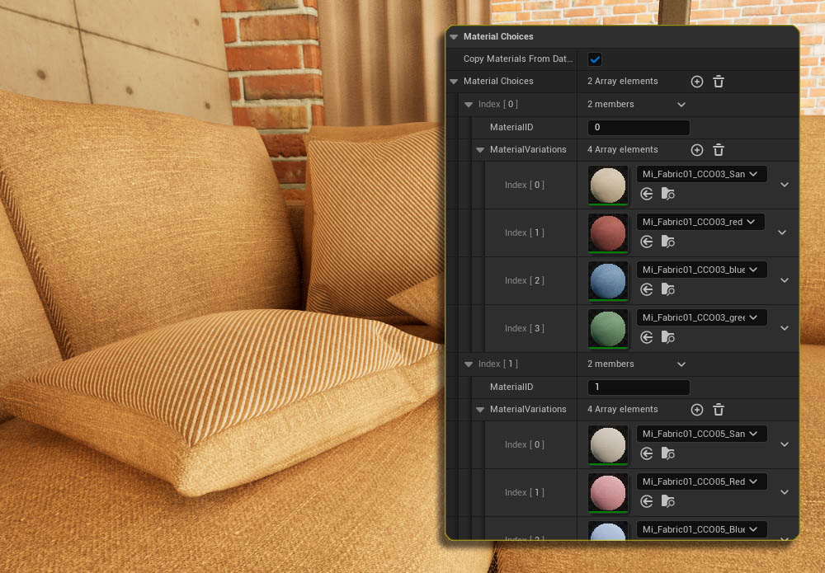Click 'Copy Materials From Dat...' property label
The height and width of the screenshot is (573, 825).
(x=518, y=59)
